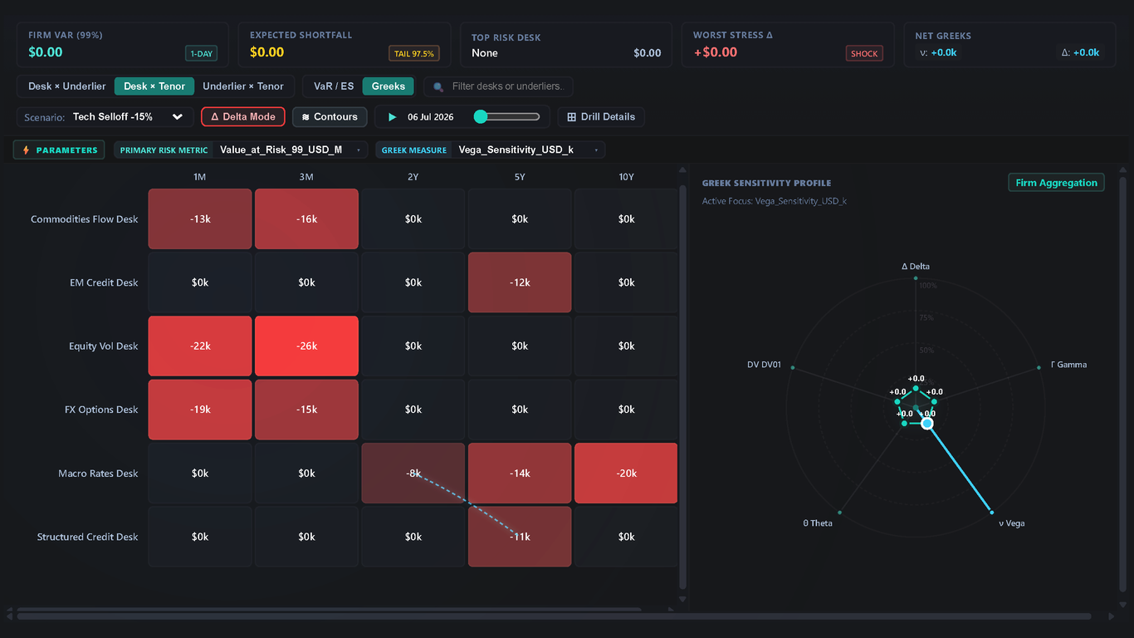Click the Structured Credit Desk 5Y cell -11k
The height and width of the screenshot is (638, 1134).
pos(520,537)
